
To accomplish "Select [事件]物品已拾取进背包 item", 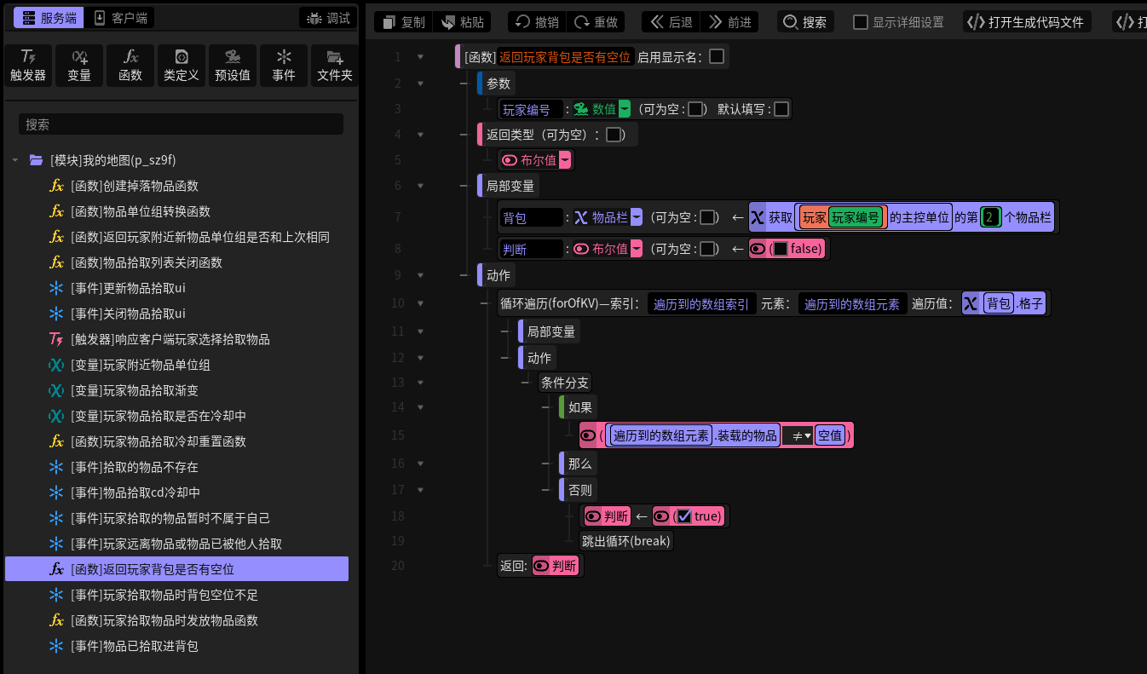I will pos(135,646).
